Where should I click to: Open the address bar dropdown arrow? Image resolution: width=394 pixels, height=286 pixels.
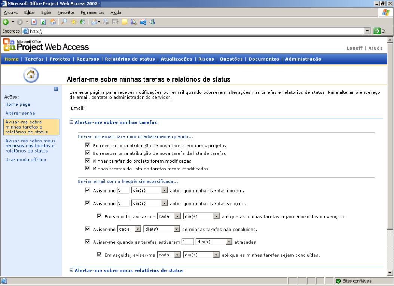(367, 31)
